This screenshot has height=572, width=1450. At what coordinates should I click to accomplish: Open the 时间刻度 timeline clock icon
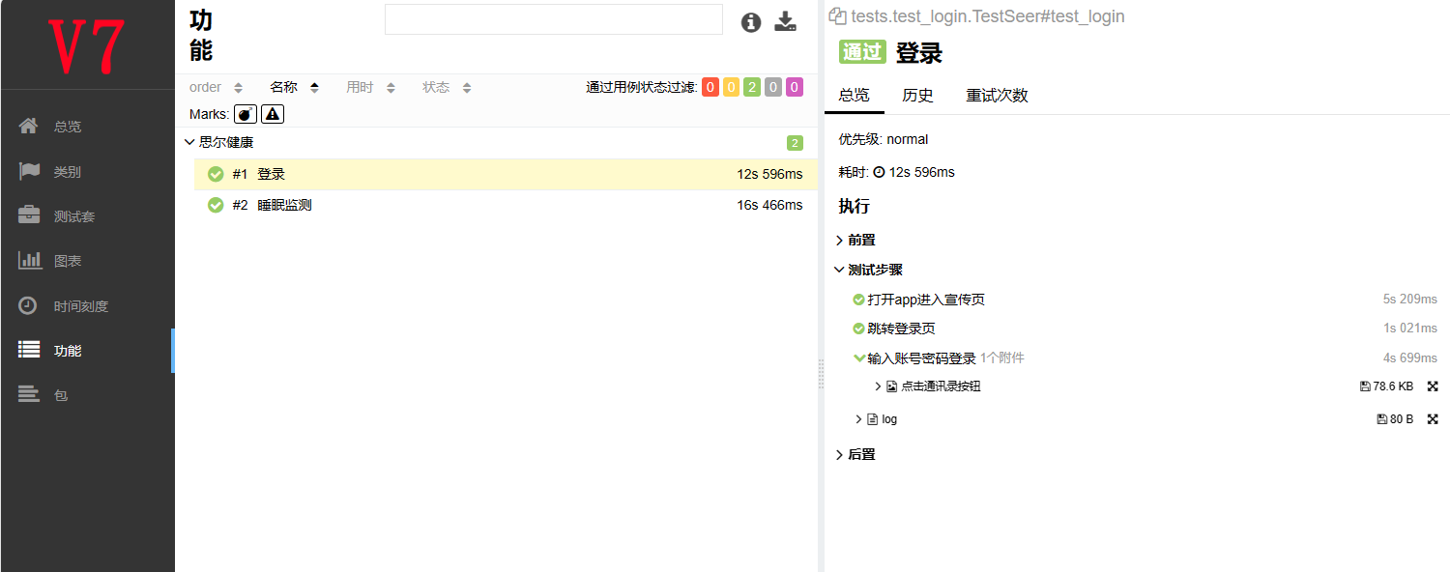pos(29,305)
